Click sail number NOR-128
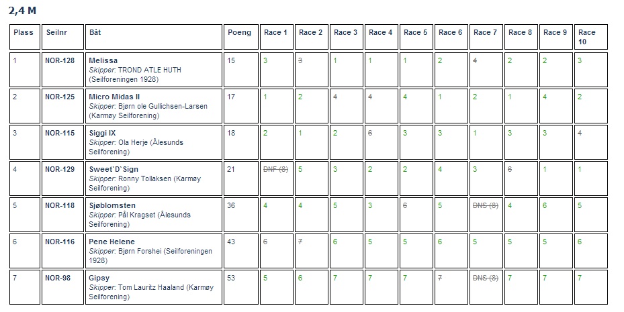This screenshot has width=624, height=312. pyautogui.click(x=60, y=60)
